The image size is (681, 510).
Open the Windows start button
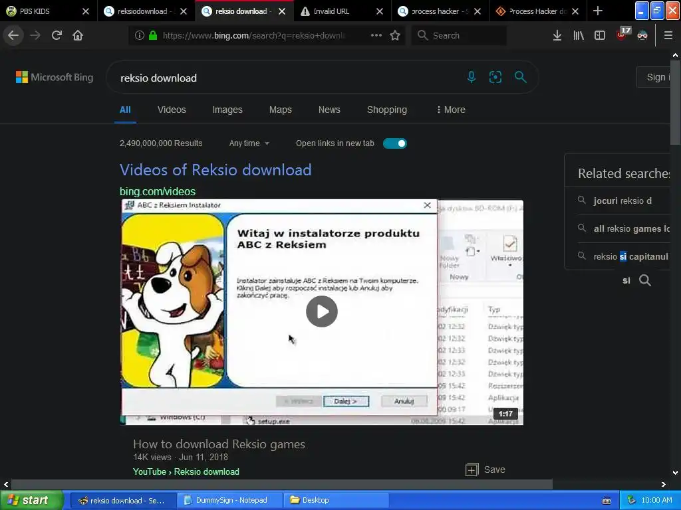(x=31, y=500)
